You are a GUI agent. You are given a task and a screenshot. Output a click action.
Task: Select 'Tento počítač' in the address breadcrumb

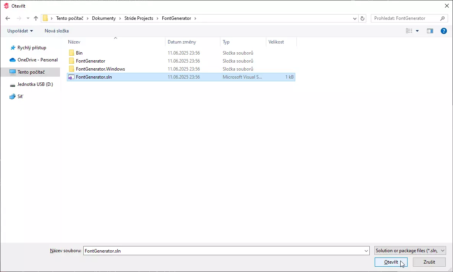coord(70,18)
